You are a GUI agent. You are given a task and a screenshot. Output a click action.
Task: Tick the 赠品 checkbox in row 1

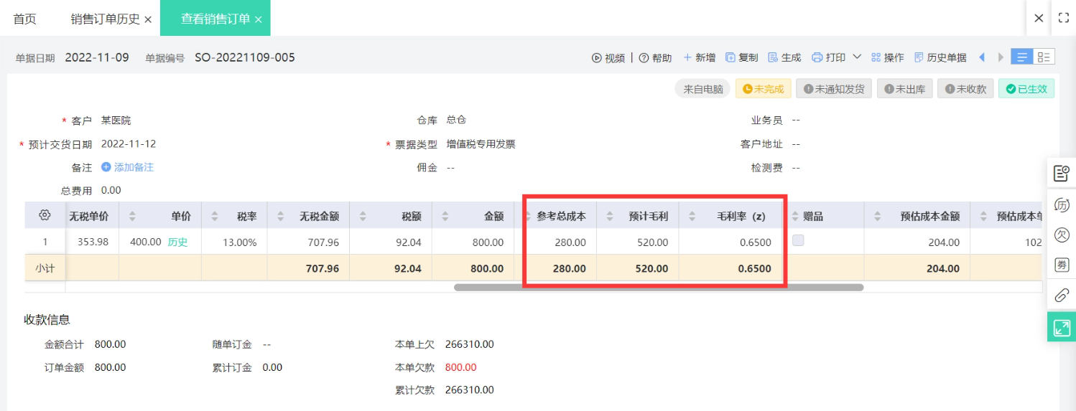click(x=797, y=242)
